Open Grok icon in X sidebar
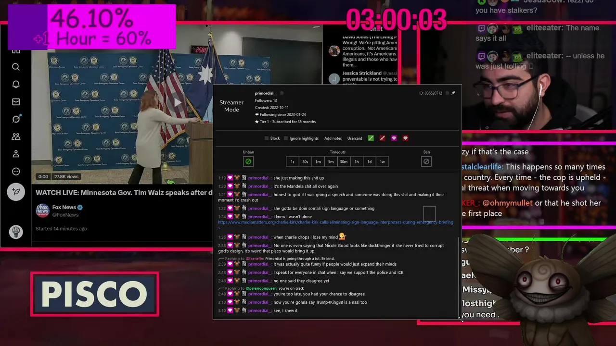The image size is (616, 346). pos(16,119)
